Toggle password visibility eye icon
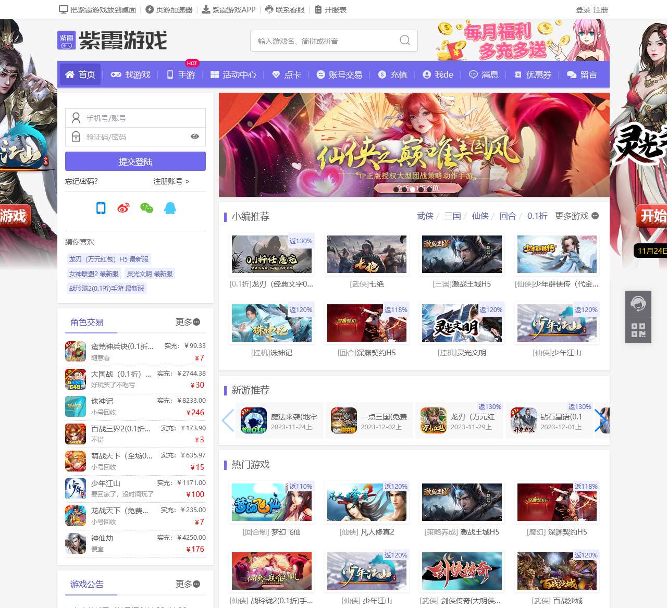 [x=195, y=137]
